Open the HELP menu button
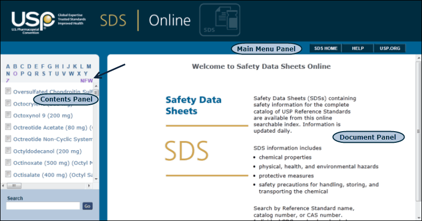The image size is (422, 221). tap(357, 49)
